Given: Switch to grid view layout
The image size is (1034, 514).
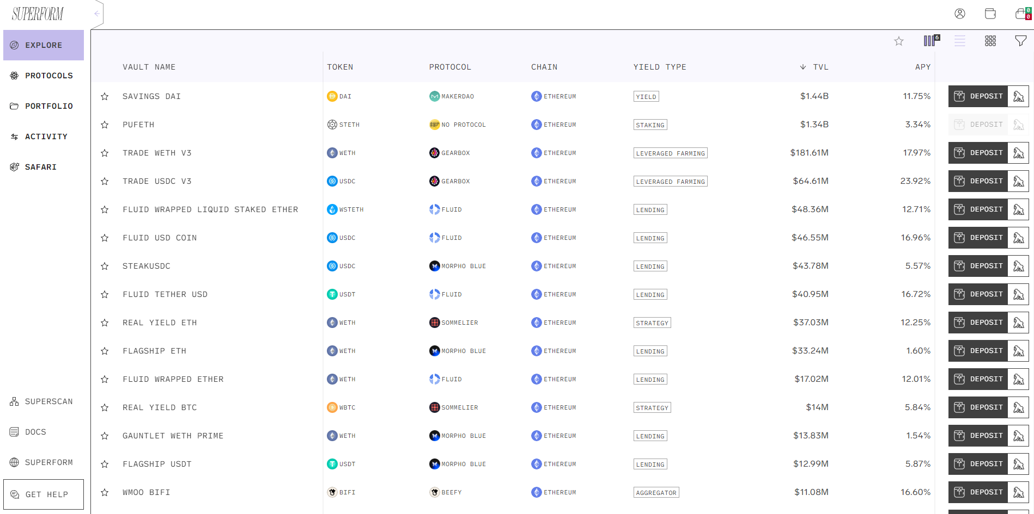Looking at the screenshot, I should (990, 41).
